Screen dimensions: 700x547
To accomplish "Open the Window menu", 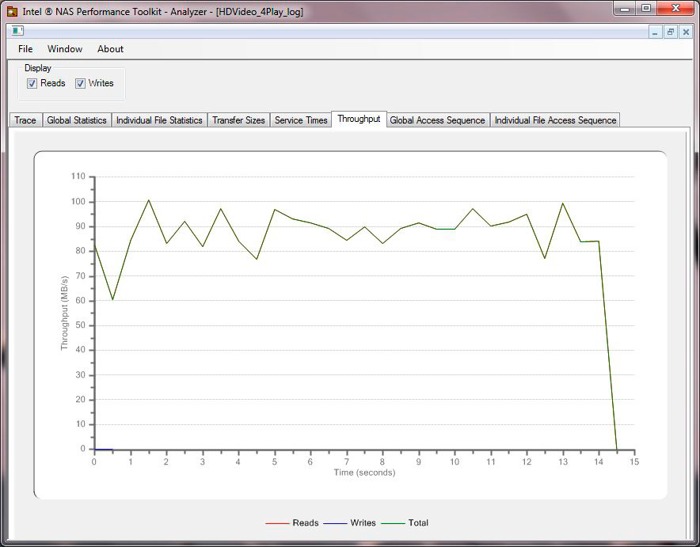I will [x=65, y=49].
